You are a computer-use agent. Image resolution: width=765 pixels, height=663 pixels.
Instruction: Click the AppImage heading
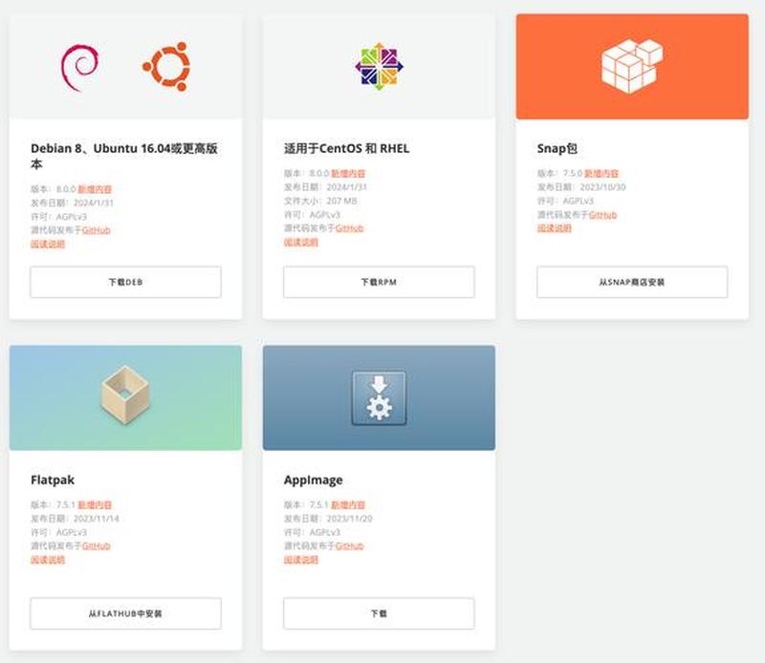(314, 481)
